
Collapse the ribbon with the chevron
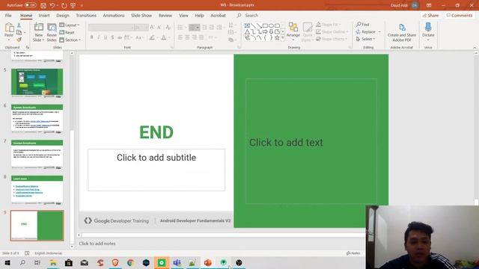475,48
